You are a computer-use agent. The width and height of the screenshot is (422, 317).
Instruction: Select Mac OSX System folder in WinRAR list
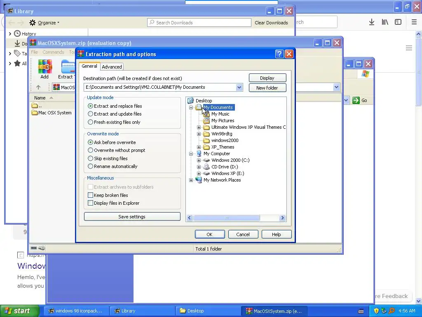tap(52, 113)
